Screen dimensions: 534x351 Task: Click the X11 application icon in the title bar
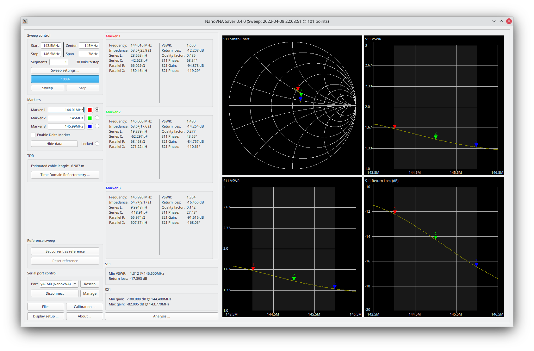pos(25,21)
